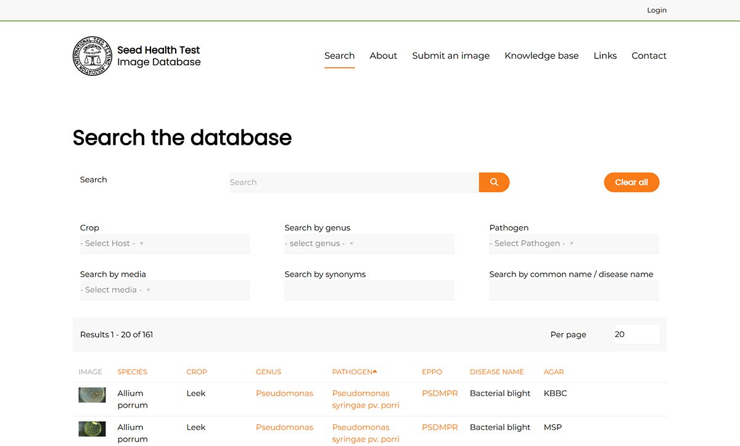Click the PSDMPR EPPO code link in first row
Screen dimensions: 740x446
[x=440, y=393]
